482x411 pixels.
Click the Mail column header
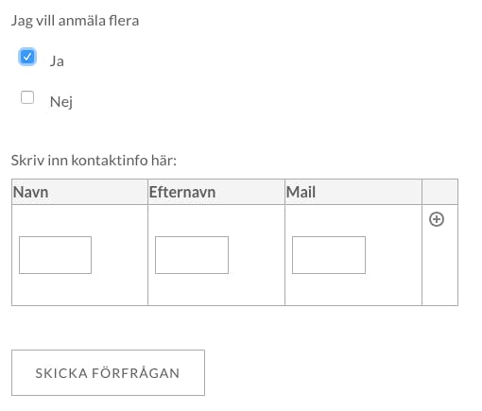[x=353, y=192]
